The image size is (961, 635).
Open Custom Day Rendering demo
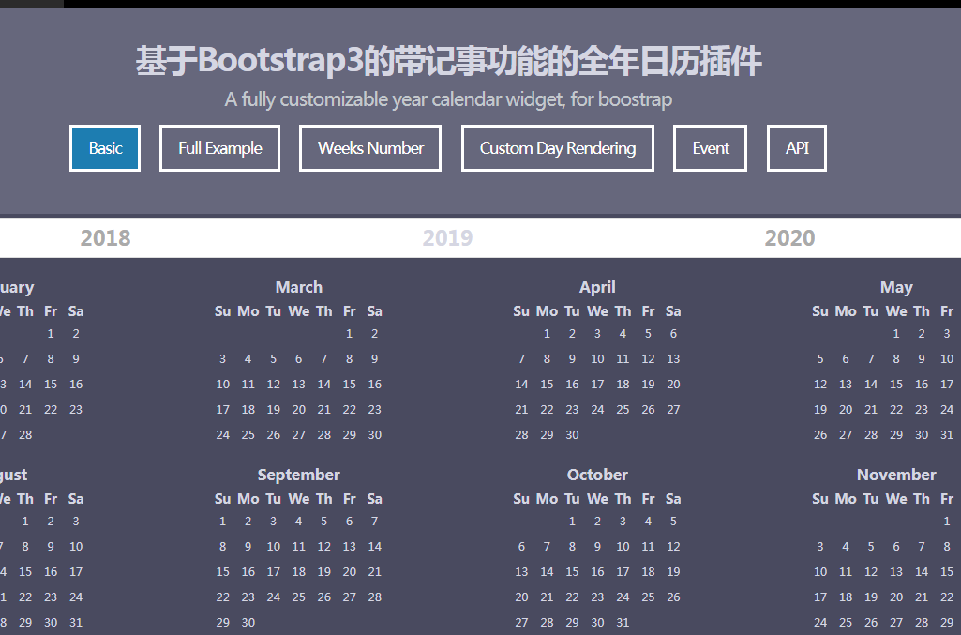pos(558,148)
